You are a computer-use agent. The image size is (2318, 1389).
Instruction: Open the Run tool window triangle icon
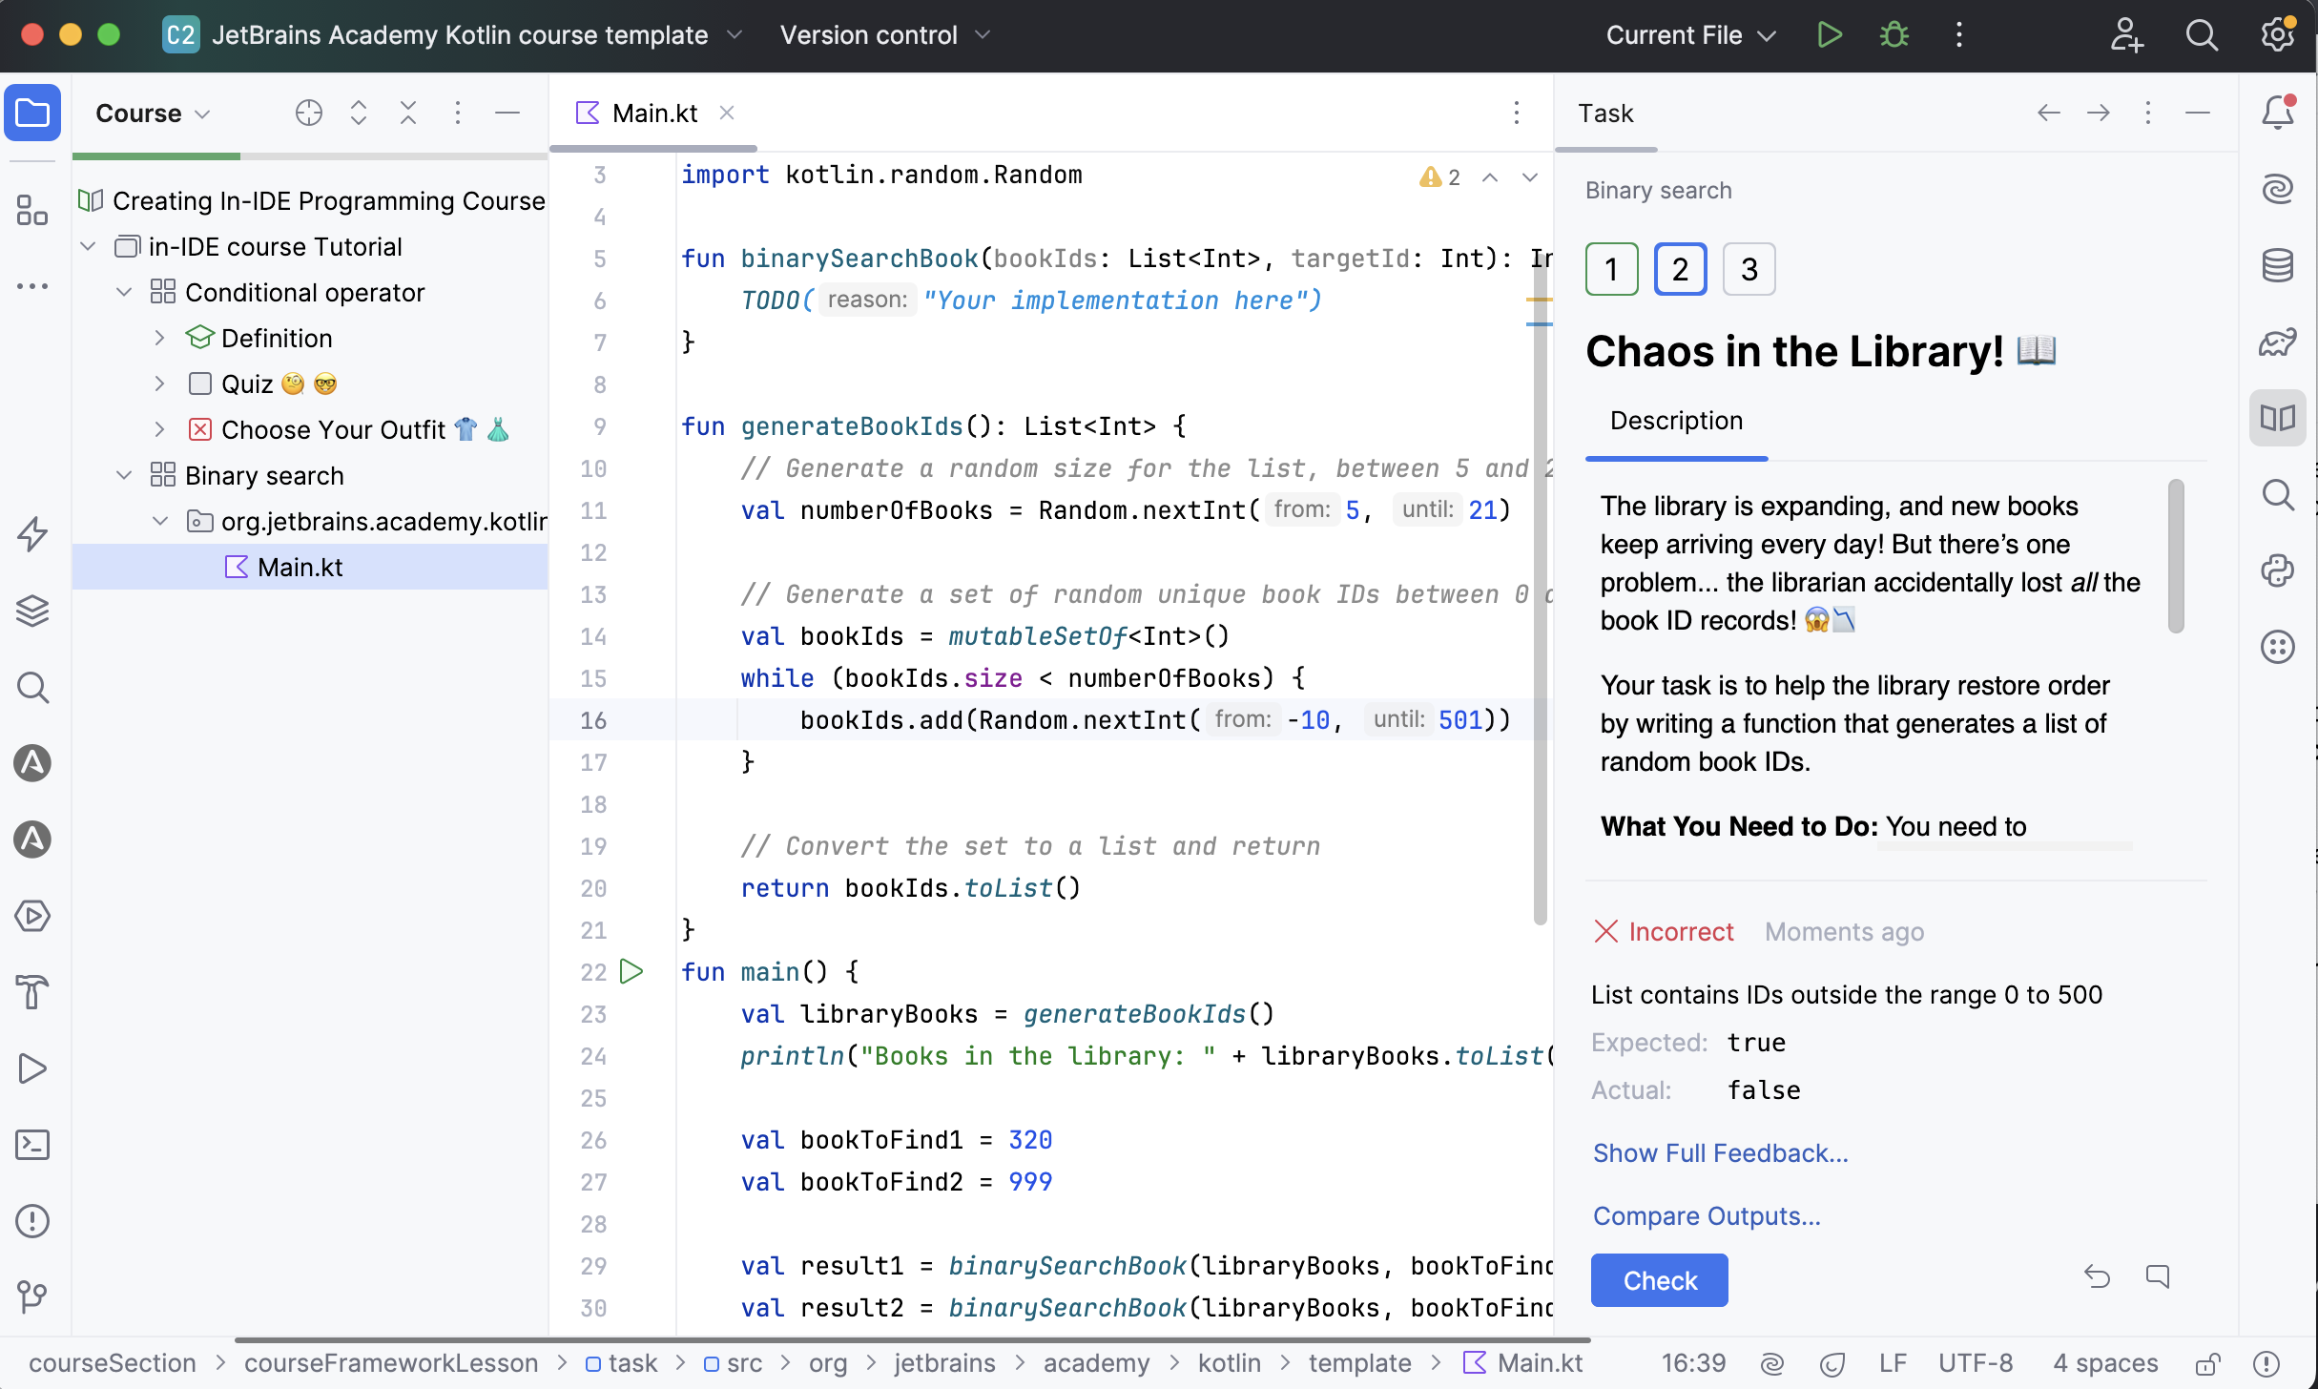[32, 1068]
